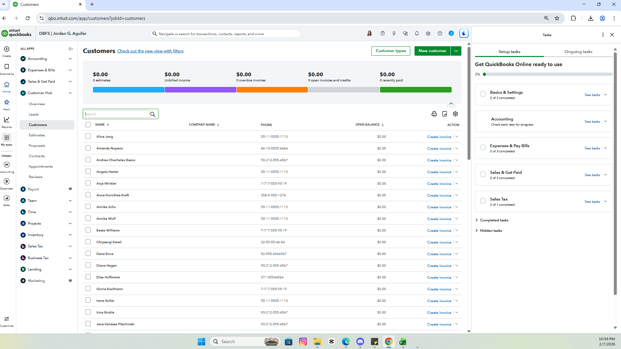
Task: Filter by blue estimates bar
Action: (x=129, y=90)
